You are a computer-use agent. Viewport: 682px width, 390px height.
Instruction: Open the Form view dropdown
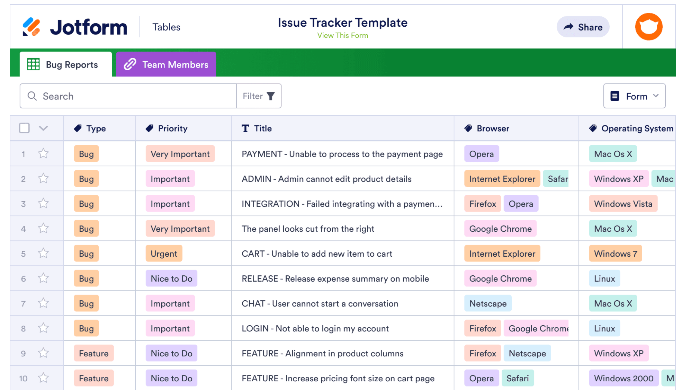[634, 96]
